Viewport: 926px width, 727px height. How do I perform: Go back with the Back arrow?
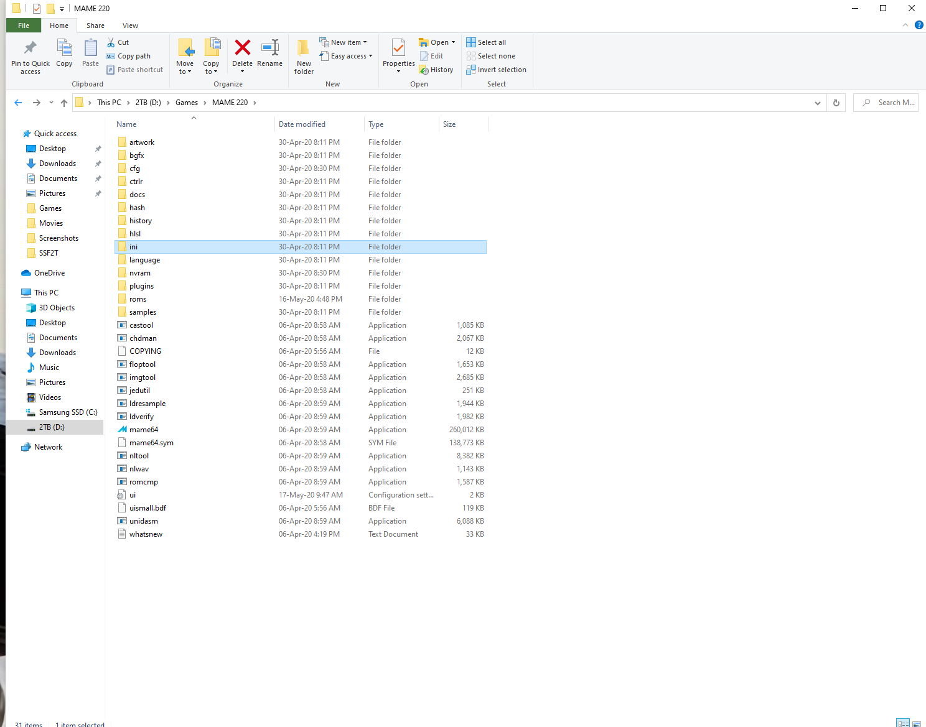coord(18,103)
